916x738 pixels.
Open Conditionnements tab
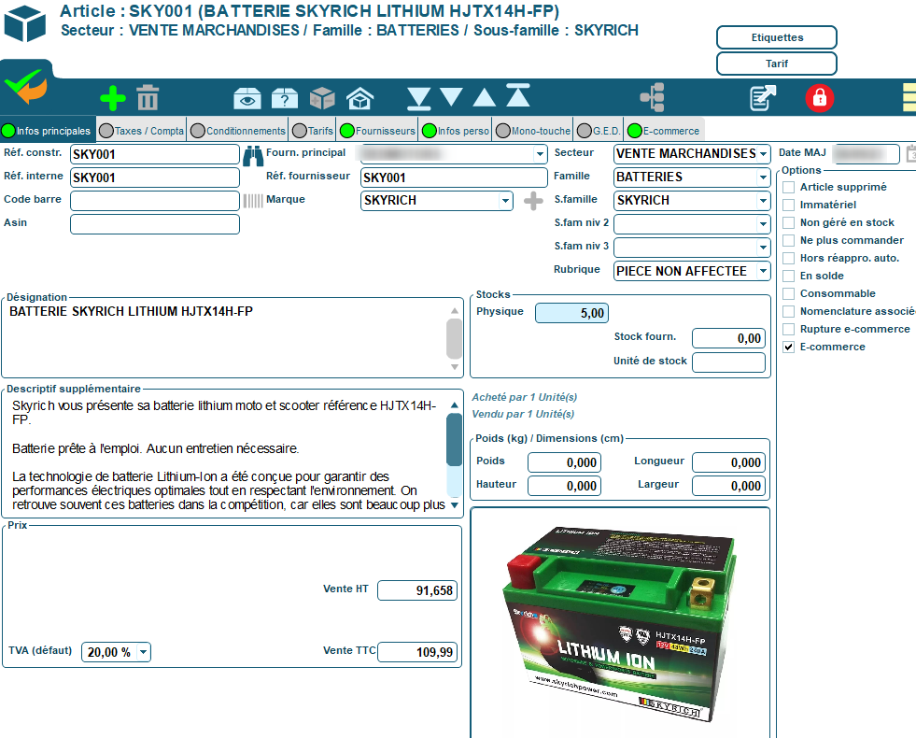point(238,131)
